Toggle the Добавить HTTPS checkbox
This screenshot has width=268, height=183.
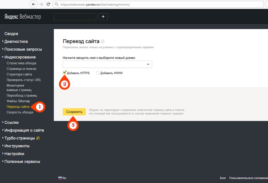pyautogui.click(x=65, y=73)
